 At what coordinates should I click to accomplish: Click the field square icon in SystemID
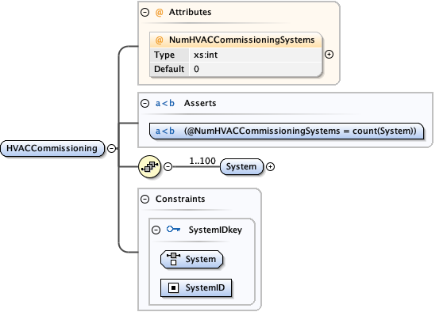pos(173,287)
